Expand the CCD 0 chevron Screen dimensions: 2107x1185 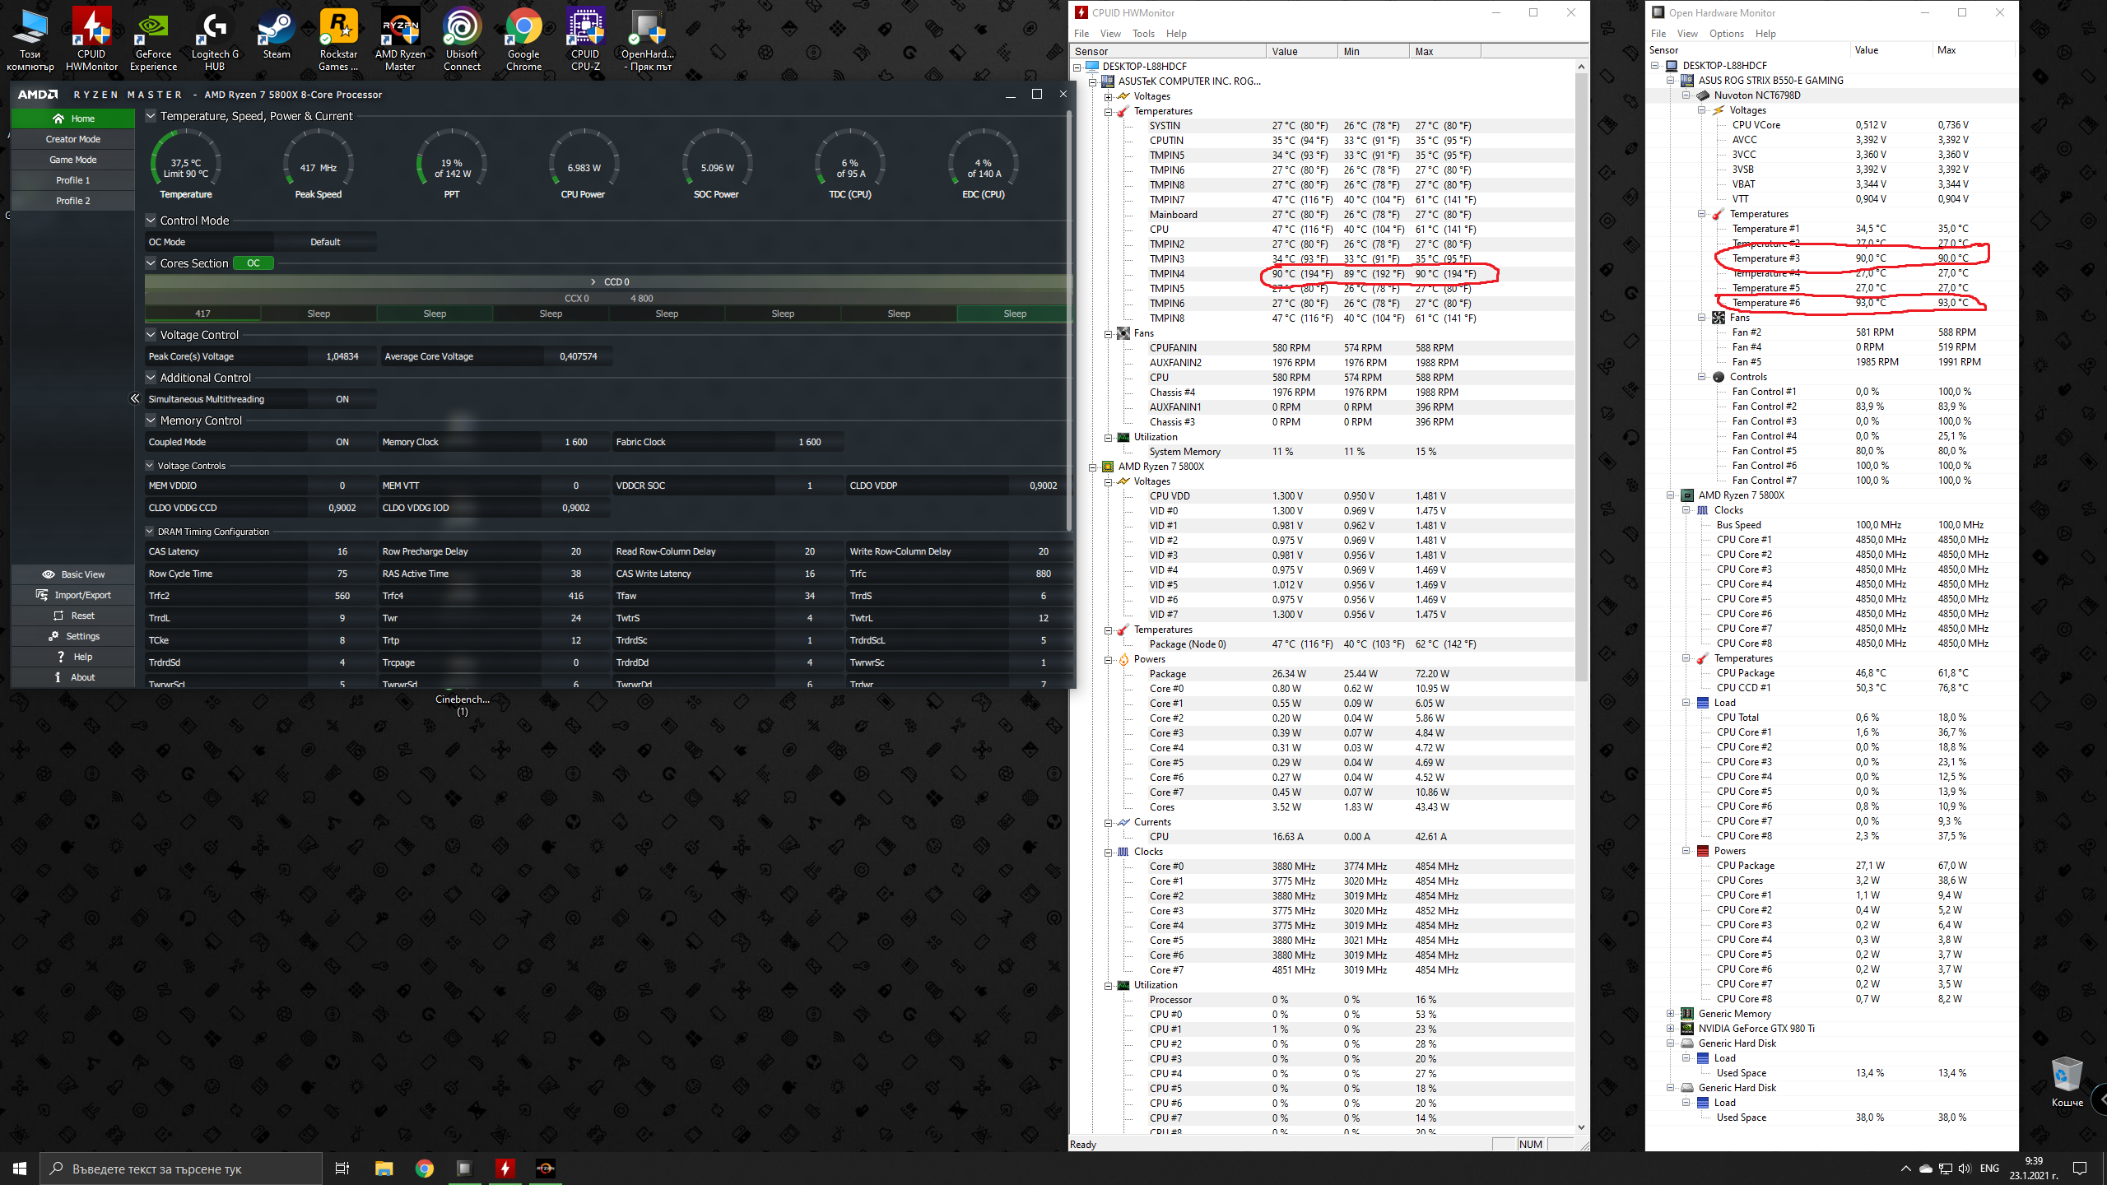593,281
